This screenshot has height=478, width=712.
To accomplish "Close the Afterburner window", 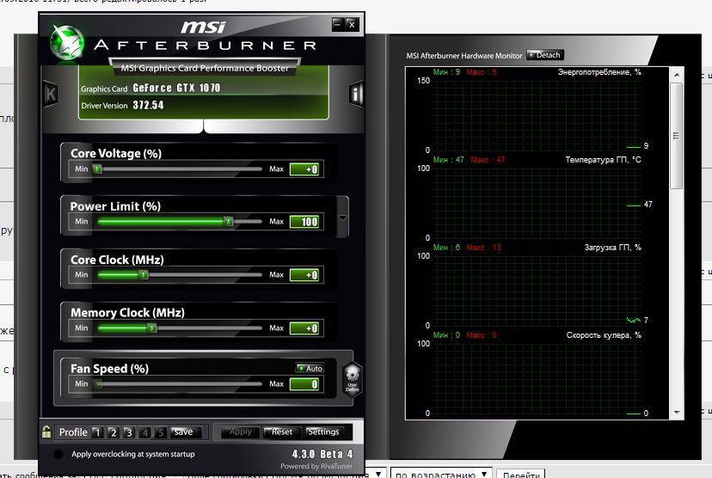I will click(x=352, y=25).
